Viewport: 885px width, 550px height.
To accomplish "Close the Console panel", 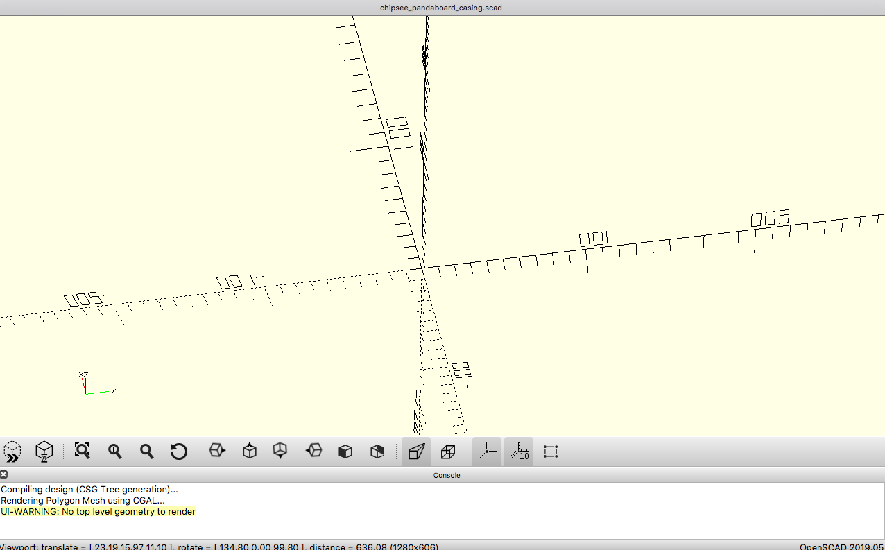I will [4, 475].
